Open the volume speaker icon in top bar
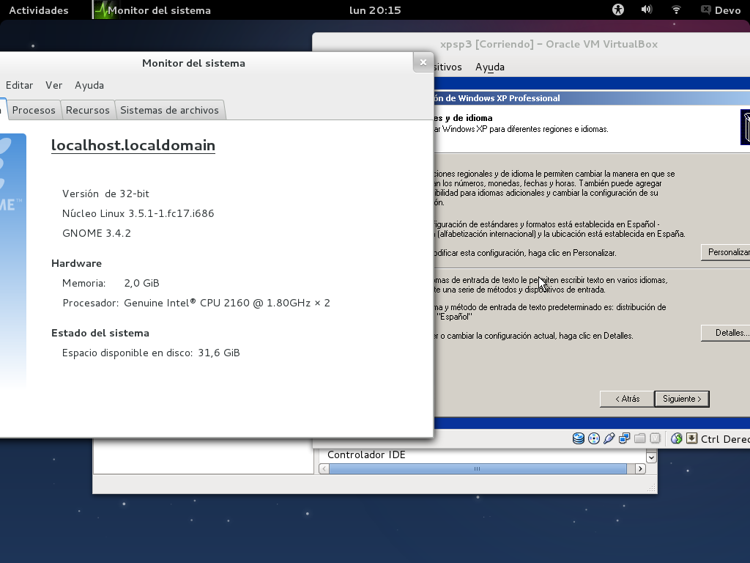 (647, 10)
